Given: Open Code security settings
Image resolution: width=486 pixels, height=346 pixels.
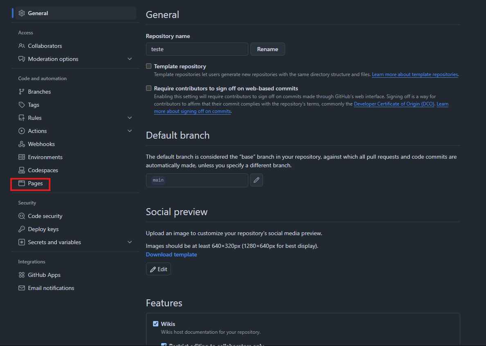Looking at the screenshot, I should [x=76, y=216].
